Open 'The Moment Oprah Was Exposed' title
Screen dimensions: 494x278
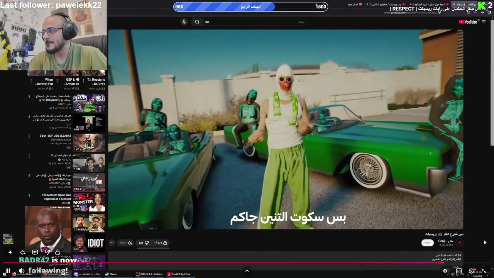56,197
